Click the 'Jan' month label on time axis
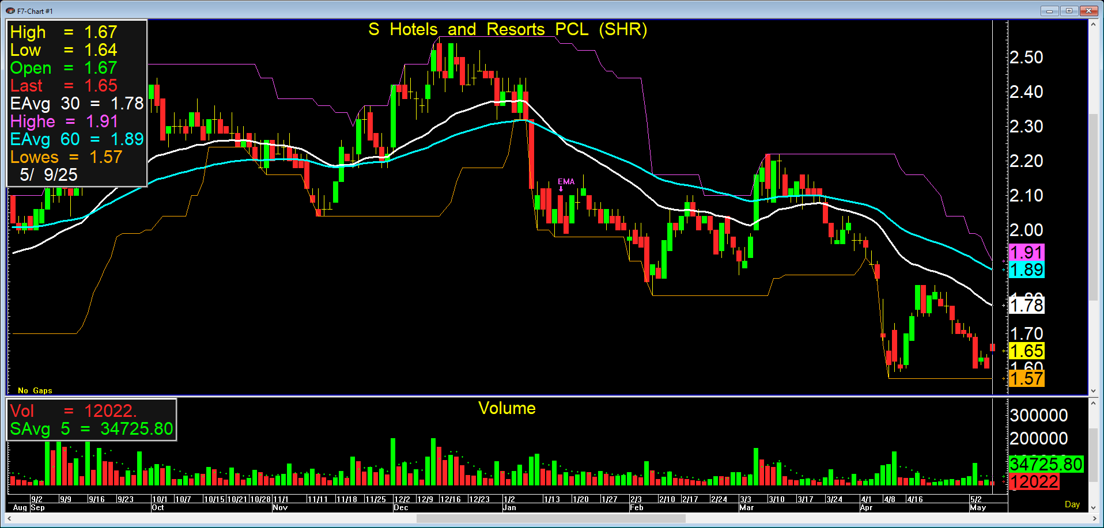This screenshot has height=528, width=1104. (509, 508)
